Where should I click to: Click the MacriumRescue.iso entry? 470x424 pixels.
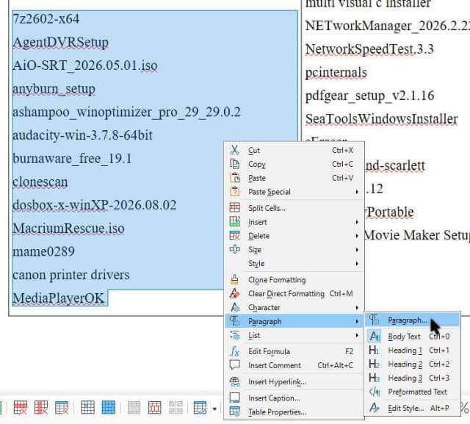click(x=68, y=229)
